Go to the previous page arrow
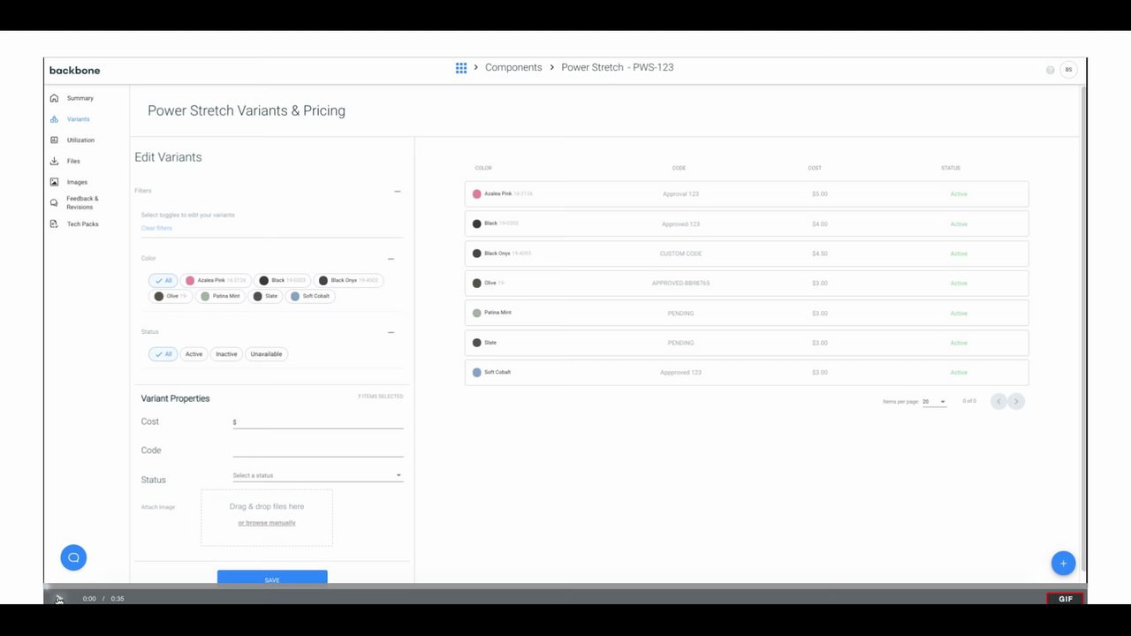Image resolution: width=1131 pixels, height=636 pixels. [x=998, y=401]
